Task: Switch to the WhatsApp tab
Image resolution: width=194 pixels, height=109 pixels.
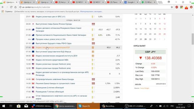Action: point(148,2)
